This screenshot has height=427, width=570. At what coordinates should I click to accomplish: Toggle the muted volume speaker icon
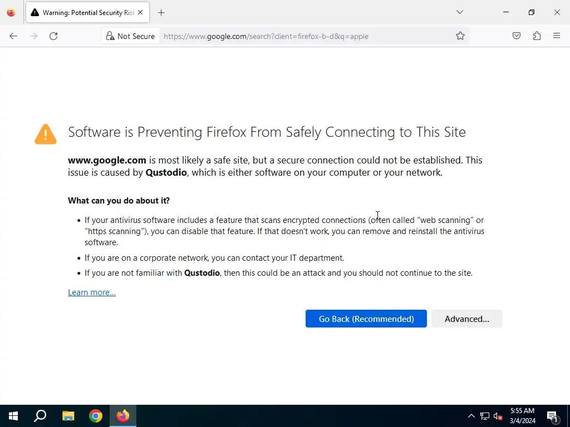pos(498,416)
